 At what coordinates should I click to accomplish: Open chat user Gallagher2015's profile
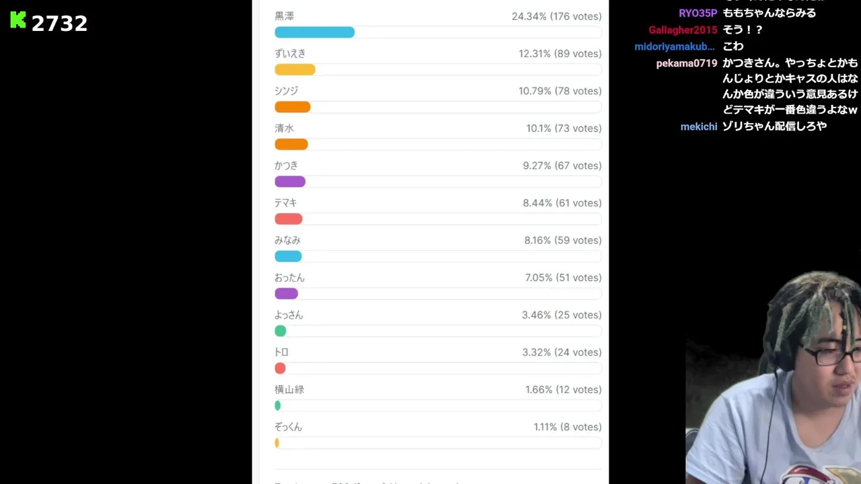coord(683,30)
